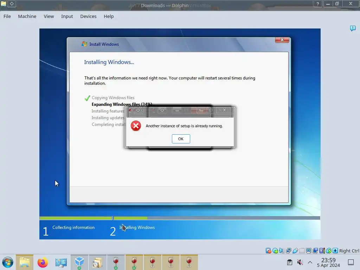Click the red error icon in dialog
The width and height of the screenshot is (360, 270).
tap(136, 126)
